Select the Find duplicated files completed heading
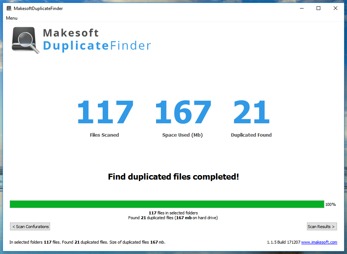The image size is (347, 254). pyautogui.click(x=173, y=177)
